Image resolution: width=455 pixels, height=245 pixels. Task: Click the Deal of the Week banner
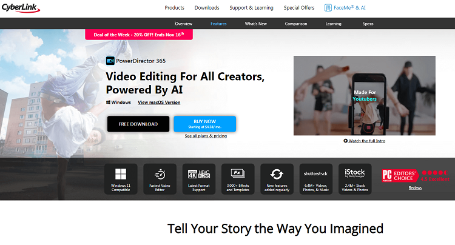pyautogui.click(x=139, y=35)
